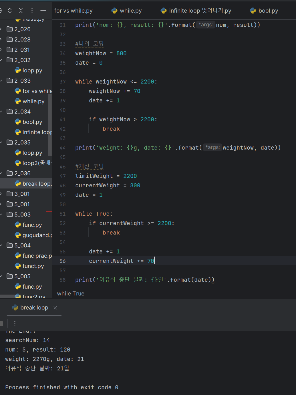
Task: Click 'searchNum: 14' console output
Action: tap(27, 340)
